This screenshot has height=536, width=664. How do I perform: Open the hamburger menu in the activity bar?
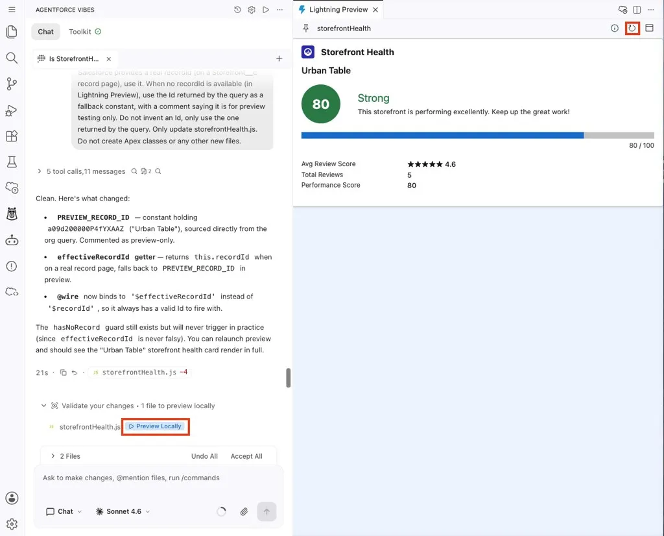pos(12,9)
